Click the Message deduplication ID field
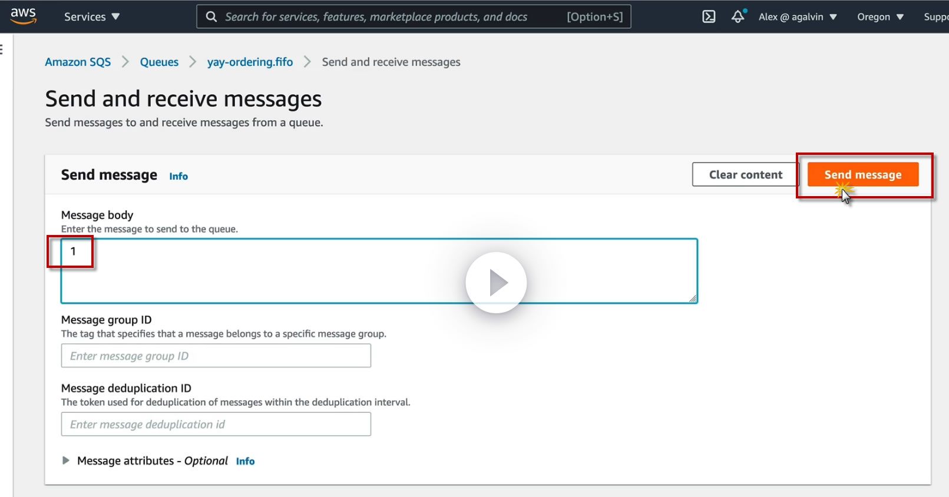This screenshot has height=497, width=949. tap(216, 424)
